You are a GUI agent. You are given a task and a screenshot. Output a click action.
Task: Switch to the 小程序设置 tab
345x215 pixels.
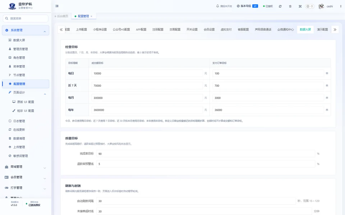pyautogui.click(x=100, y=29)
